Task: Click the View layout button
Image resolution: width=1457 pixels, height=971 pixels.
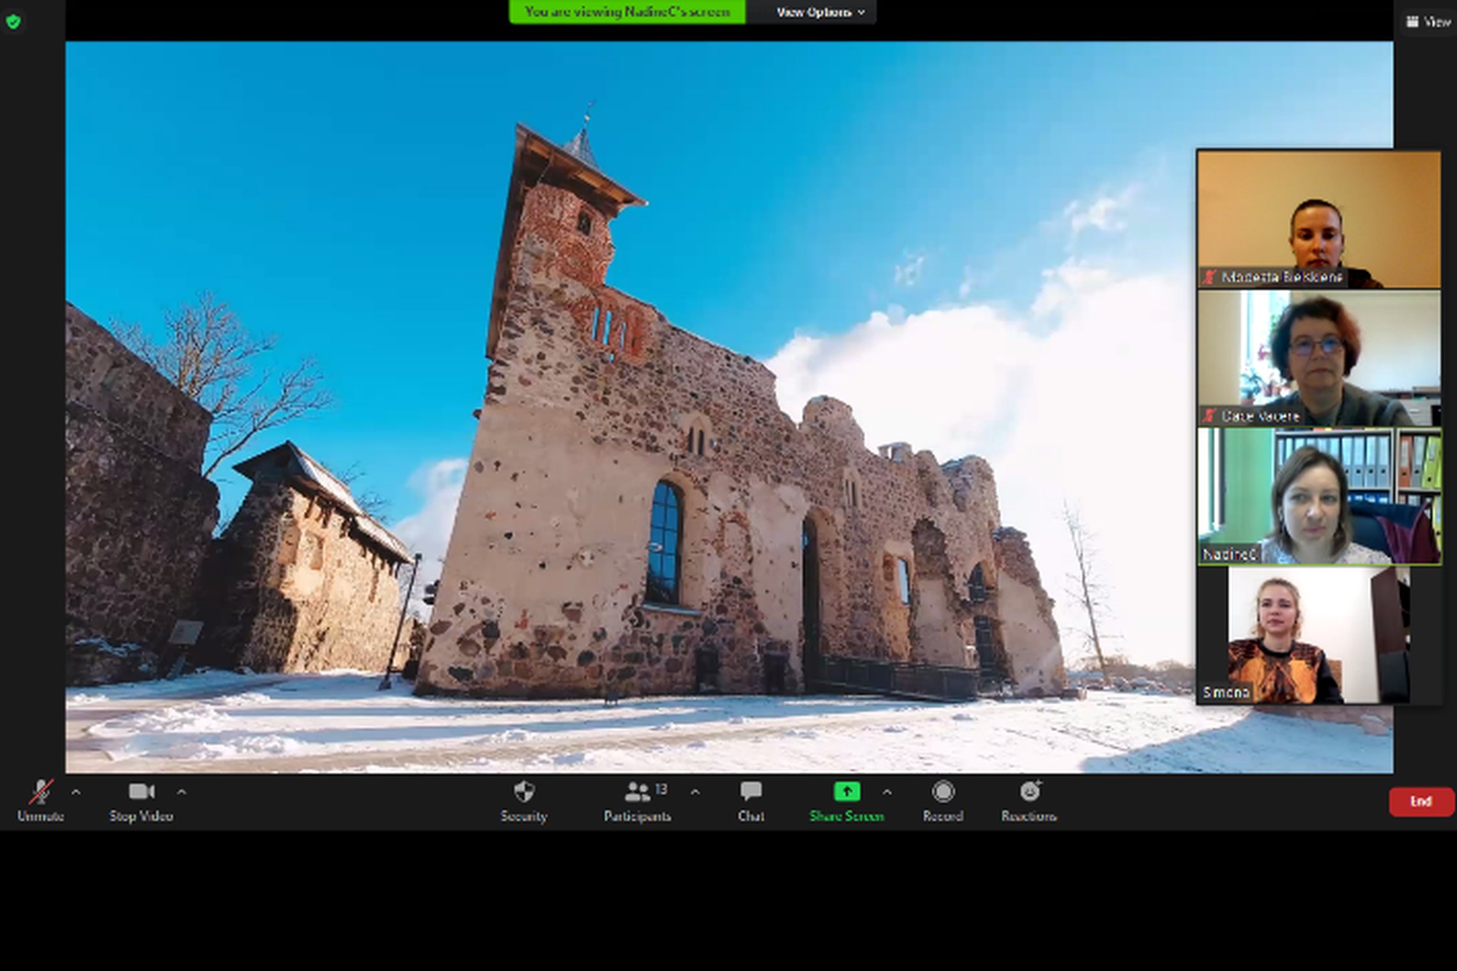Action: 1429,22
